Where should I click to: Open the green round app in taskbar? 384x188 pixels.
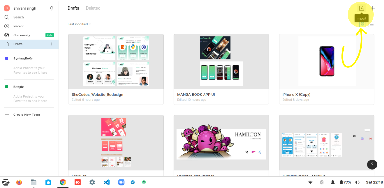pyautogui.click(x=144, y=182)
